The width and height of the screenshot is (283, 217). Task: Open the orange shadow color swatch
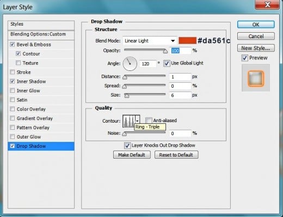point(187,40)
